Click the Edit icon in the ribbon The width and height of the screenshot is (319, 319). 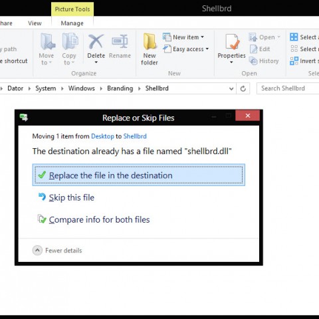253,49
